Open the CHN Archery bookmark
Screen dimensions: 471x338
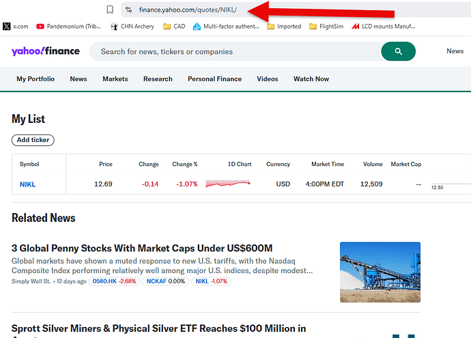point(132,27)
